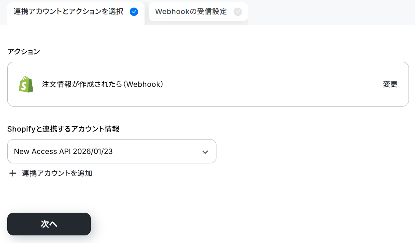The height and width of the screenshot is (243, 415).
Task: Open the Webhookの受信設定 tab
Action: coord(198,12)
